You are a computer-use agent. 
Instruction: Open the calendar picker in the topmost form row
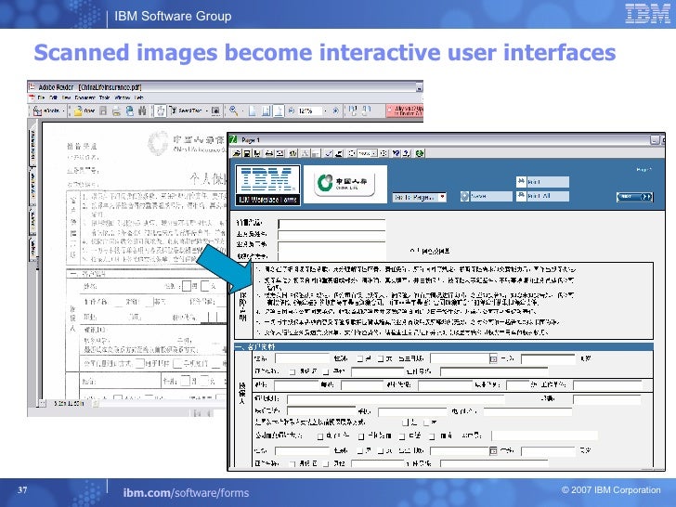point(493,358)
